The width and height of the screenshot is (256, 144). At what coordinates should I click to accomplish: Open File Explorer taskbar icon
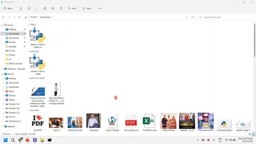coord(42,140)
